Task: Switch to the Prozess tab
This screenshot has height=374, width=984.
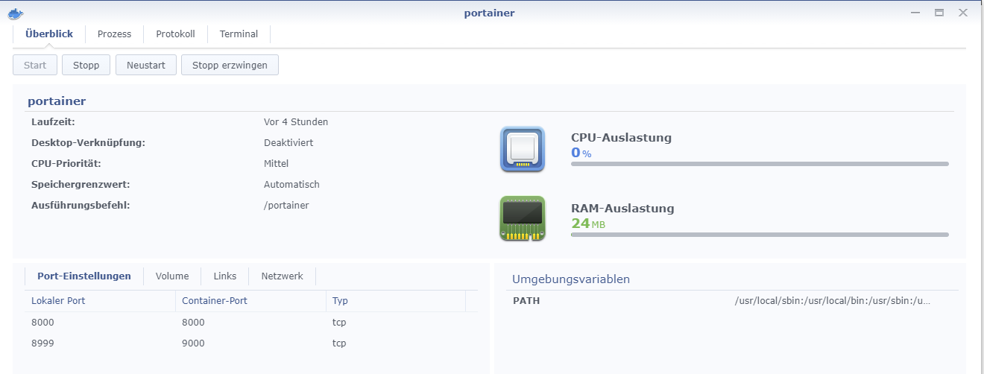Action: tap(114, 34)
